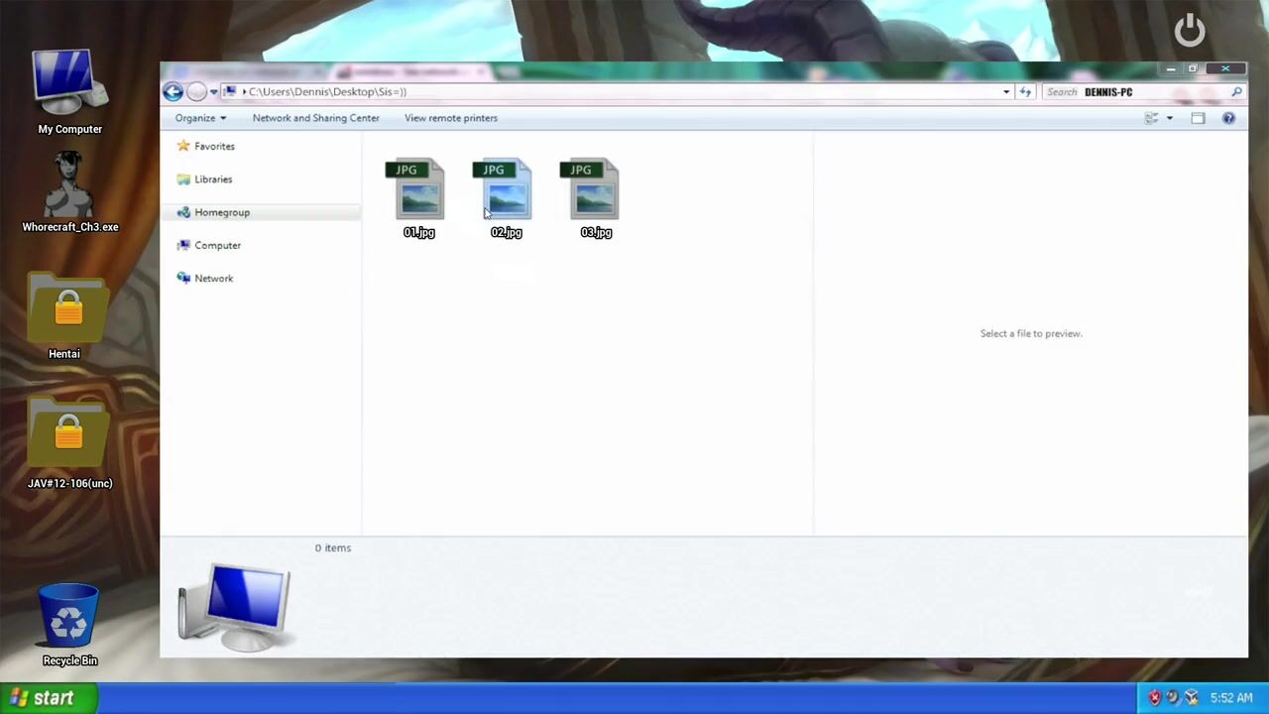Toggle the preview pane button
The width and height of the screenshot is (1269, 714).
click(x=1198, y=118)
